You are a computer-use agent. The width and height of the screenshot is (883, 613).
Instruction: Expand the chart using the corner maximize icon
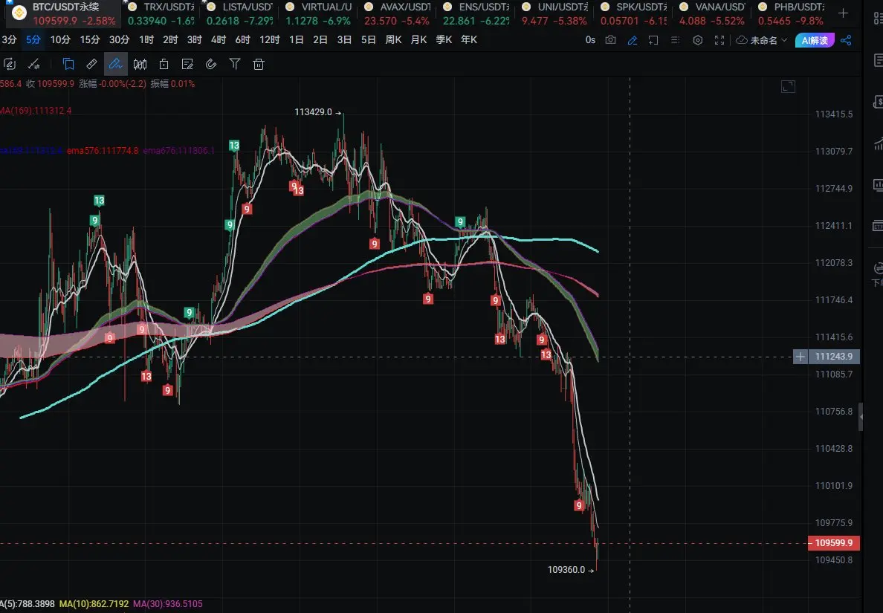[x=788, y=87]
